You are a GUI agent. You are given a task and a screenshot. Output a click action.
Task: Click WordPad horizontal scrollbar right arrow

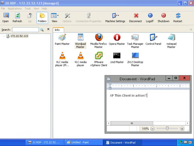pos(187,123)
